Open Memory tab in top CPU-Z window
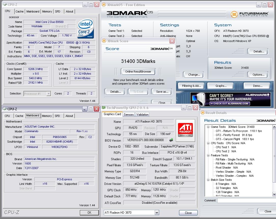The image size is (276, 219). [47, 11]
